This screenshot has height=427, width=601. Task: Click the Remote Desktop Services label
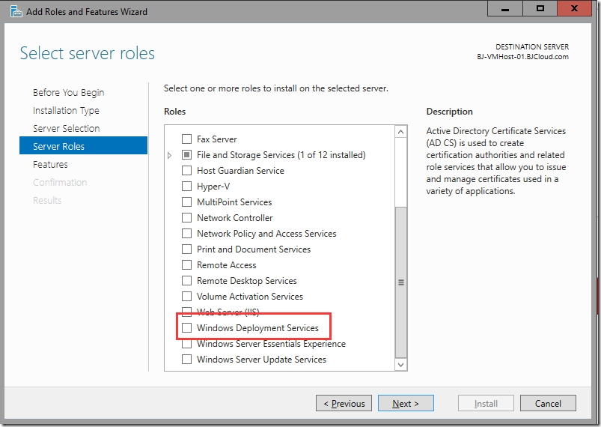247,280
